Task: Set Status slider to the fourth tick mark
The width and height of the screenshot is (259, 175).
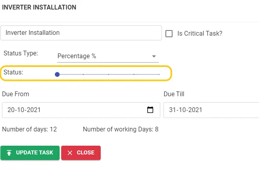Action: [x=134, y=74]
